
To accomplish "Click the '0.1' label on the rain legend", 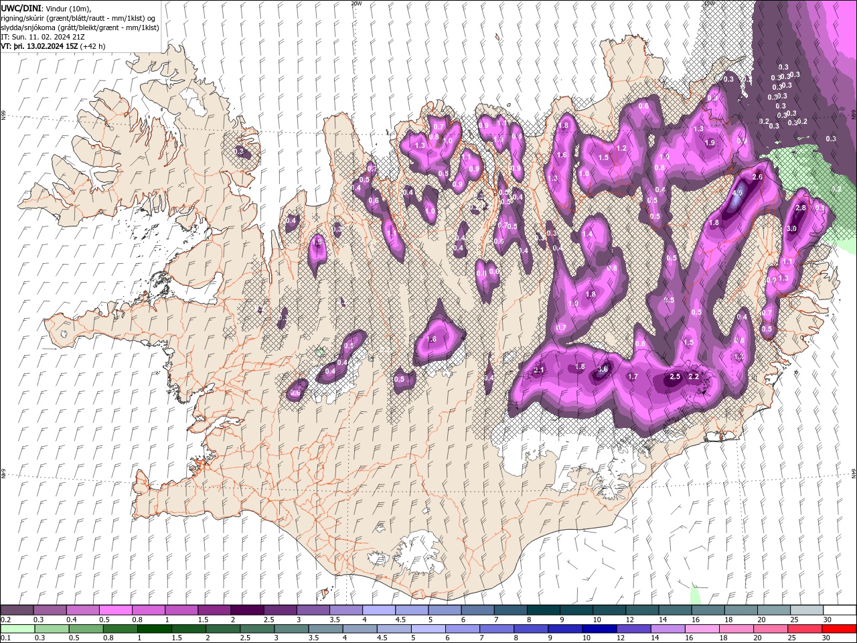I will (x=5, y=638).
